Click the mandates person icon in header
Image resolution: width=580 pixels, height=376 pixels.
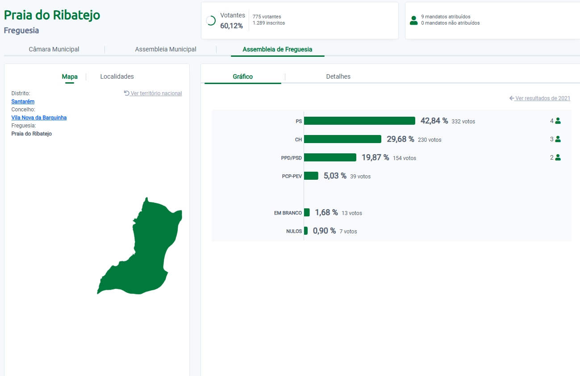pyautogui.click(x=413, y=20)
